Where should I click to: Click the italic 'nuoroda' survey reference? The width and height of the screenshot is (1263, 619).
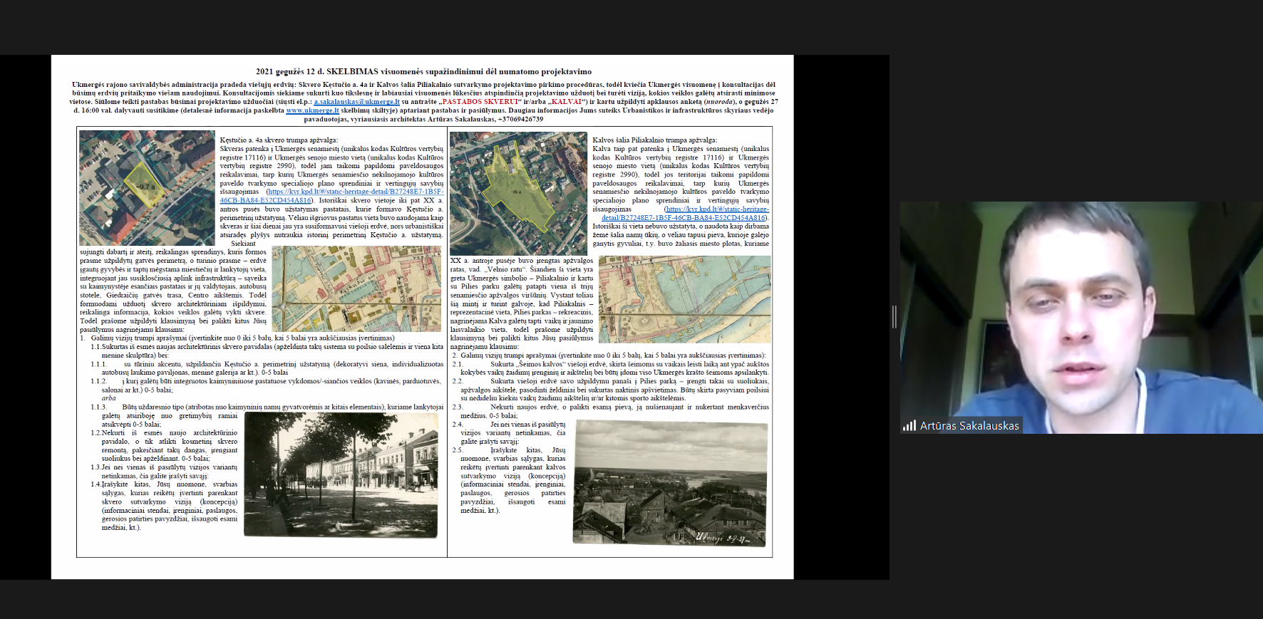tap(718, 102)
